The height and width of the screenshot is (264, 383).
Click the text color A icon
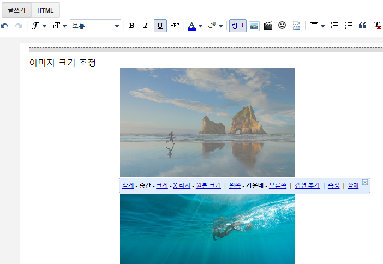pyautogui.click(x=192, y=26)
